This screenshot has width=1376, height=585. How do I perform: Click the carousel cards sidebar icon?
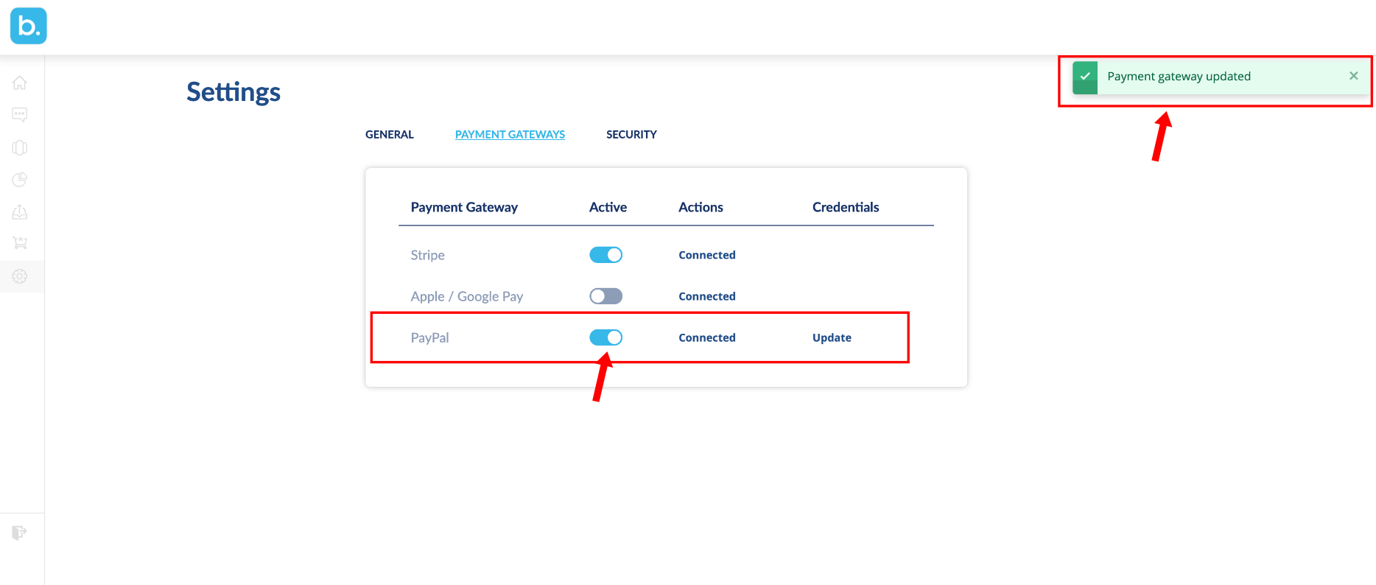point(20,147)
